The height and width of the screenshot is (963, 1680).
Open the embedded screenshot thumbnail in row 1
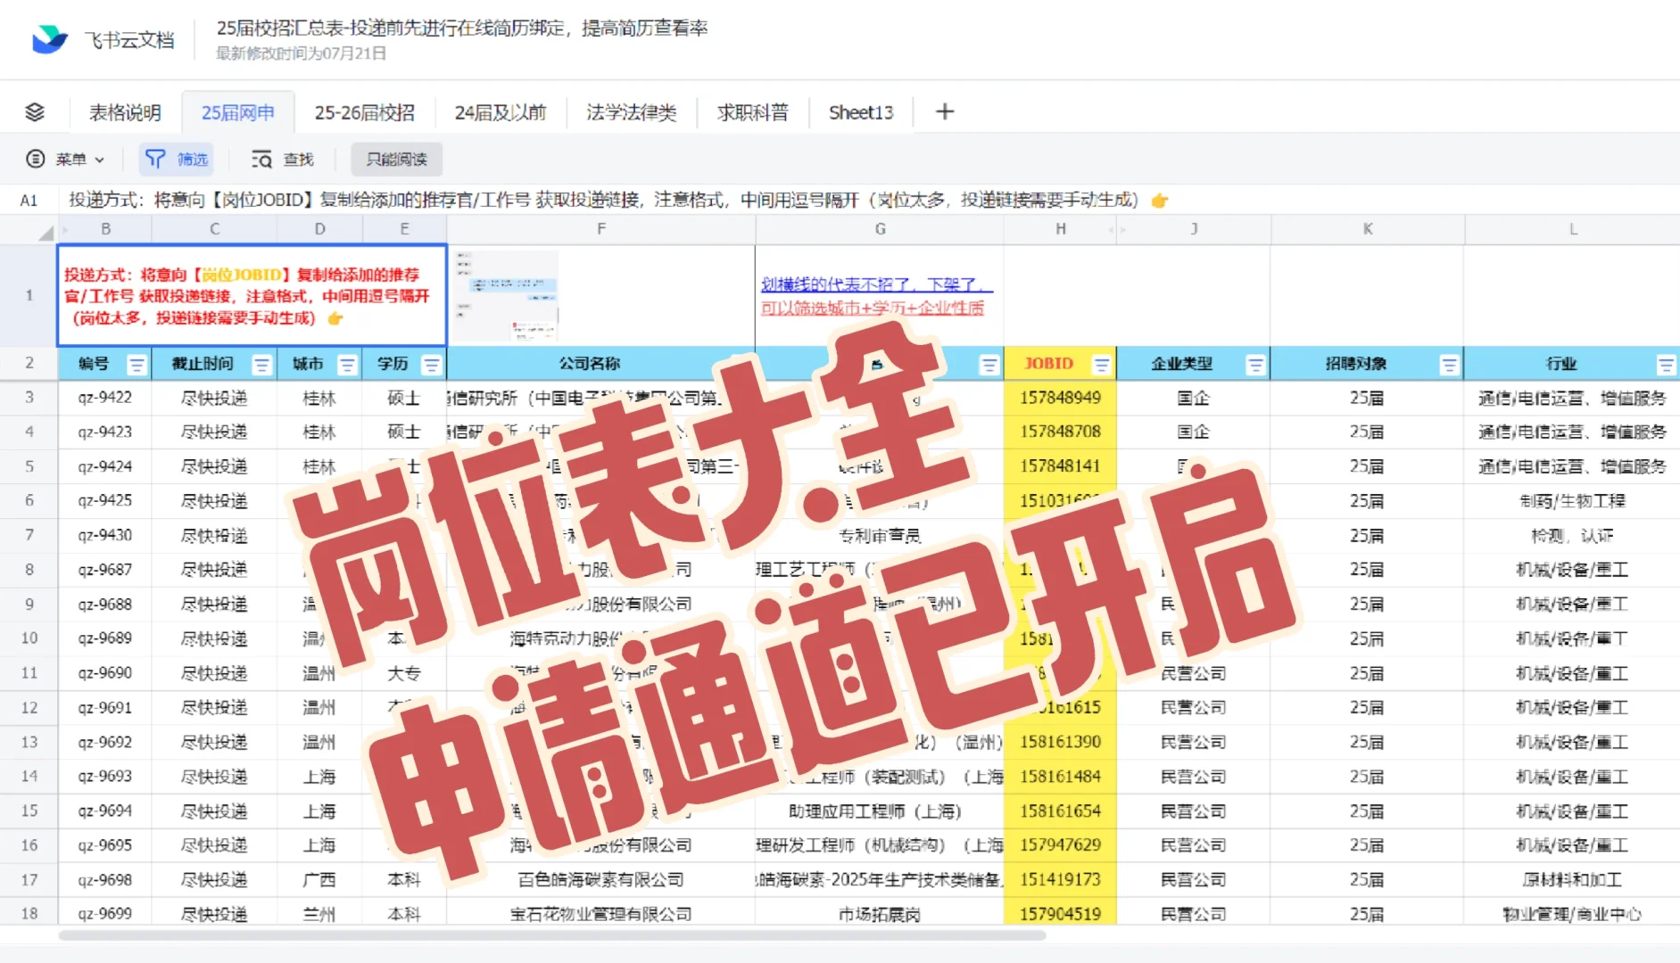(x=507, y=296)
